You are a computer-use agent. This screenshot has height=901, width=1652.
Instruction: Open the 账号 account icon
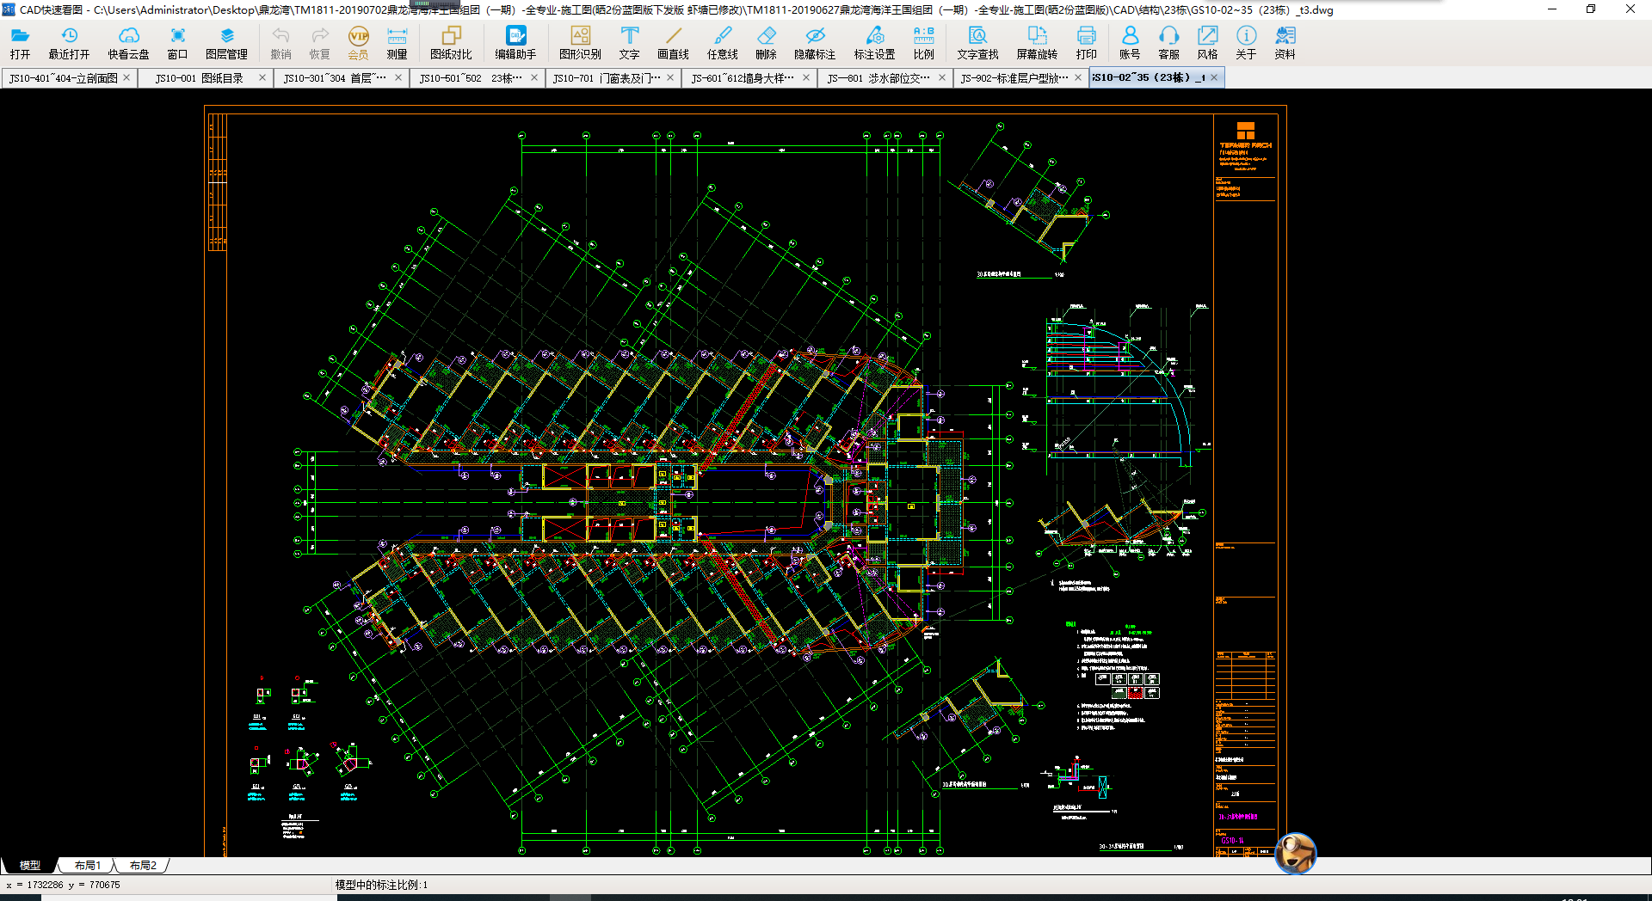[1130, 43]
